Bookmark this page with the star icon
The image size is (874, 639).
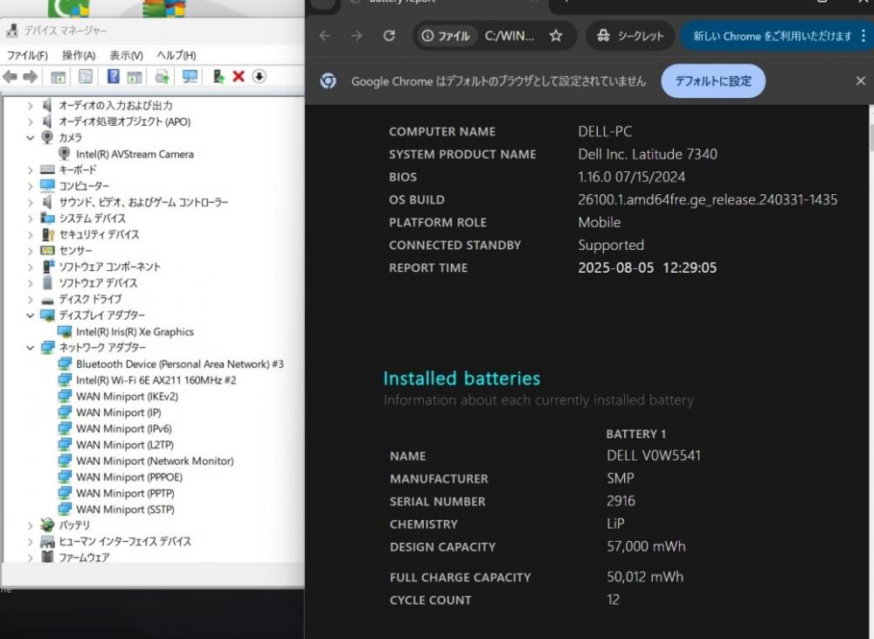click(556, 36)
